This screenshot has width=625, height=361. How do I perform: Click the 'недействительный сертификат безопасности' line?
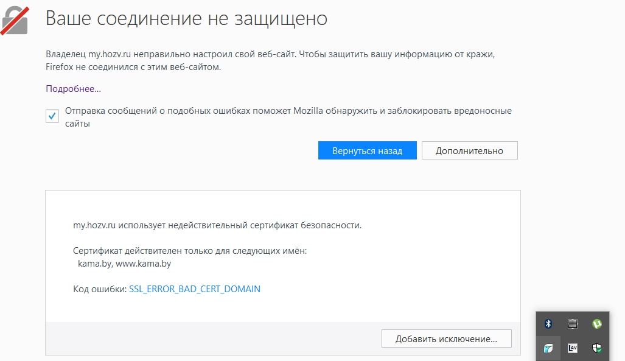pyautogui.click(x=217, y=225)
